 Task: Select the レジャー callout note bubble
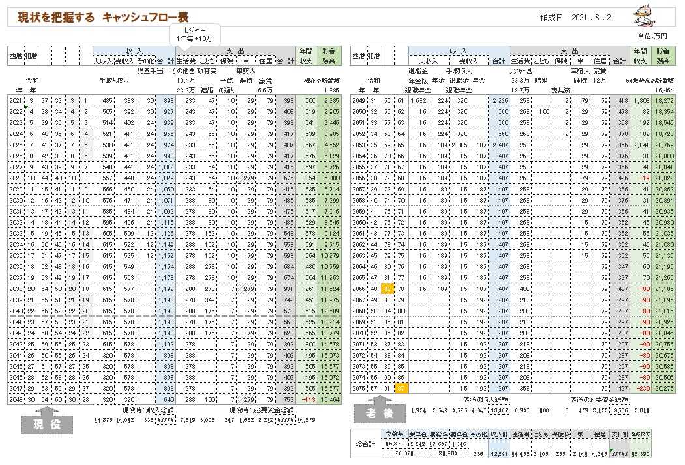click(194, 35)
